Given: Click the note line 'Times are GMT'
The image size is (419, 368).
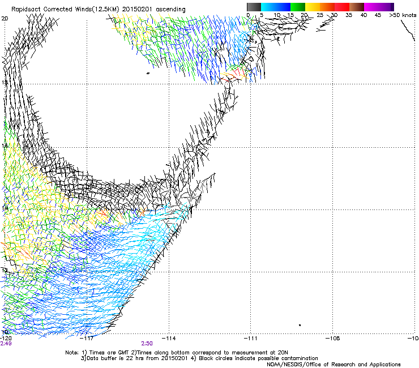Looking at the screenshot, I should [108, 353].
